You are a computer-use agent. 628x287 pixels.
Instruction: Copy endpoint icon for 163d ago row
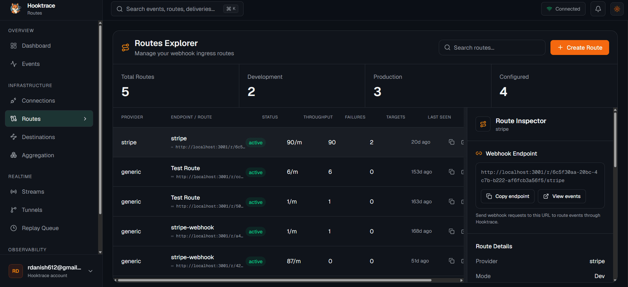point(451,202)
